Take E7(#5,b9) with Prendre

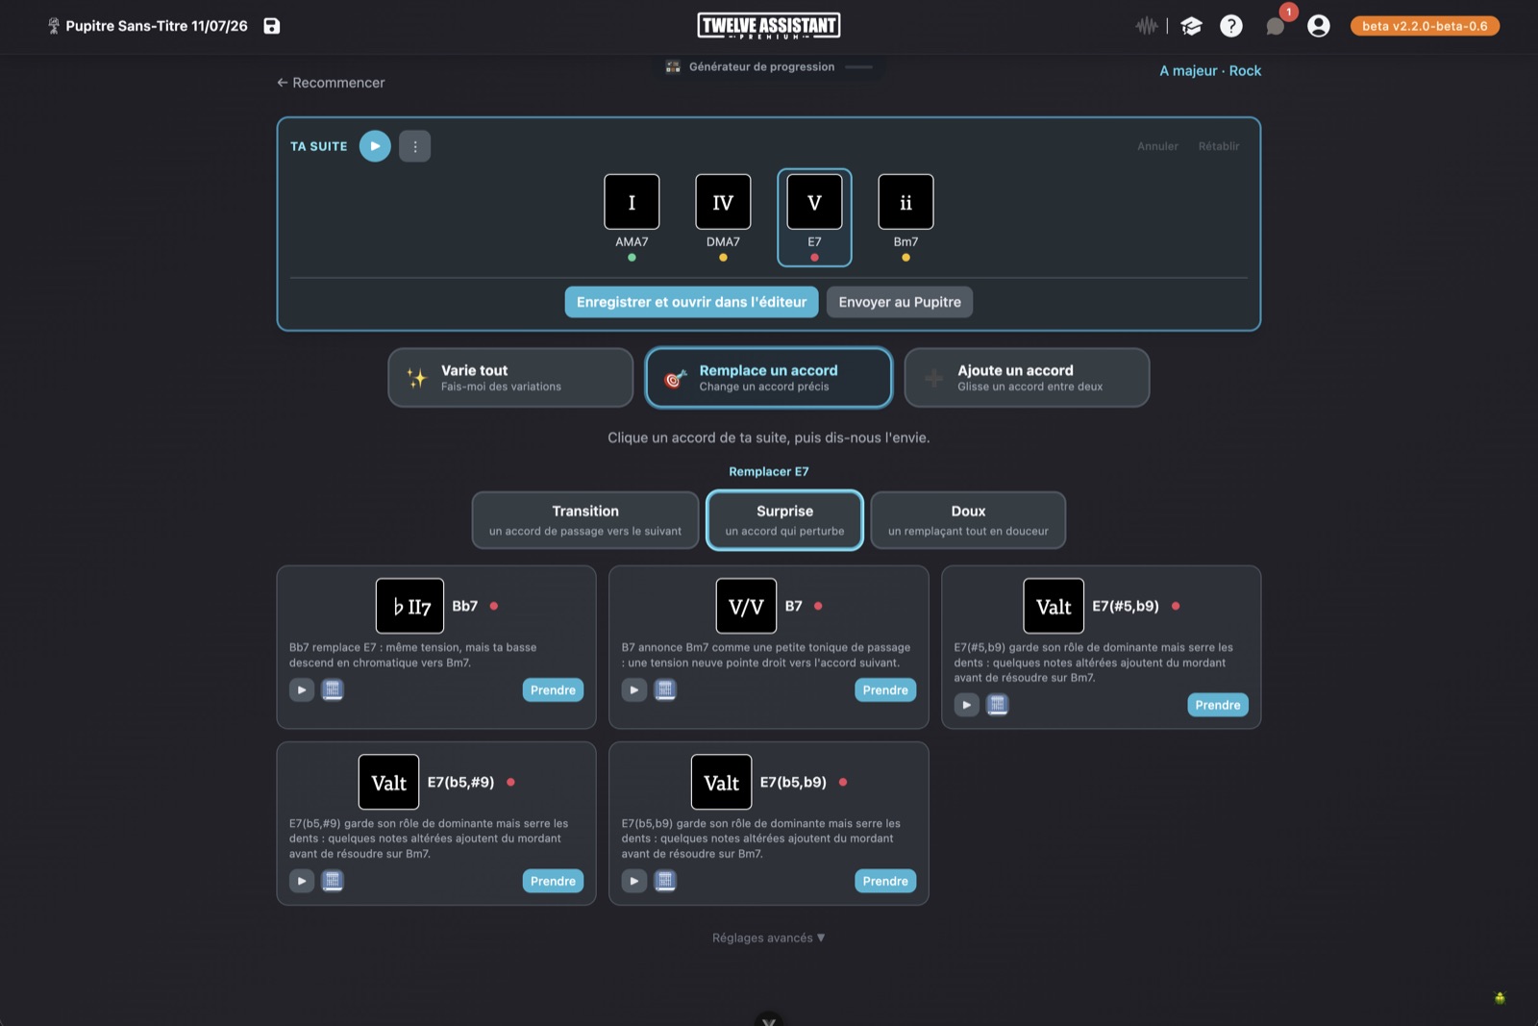pos(1218,705)
